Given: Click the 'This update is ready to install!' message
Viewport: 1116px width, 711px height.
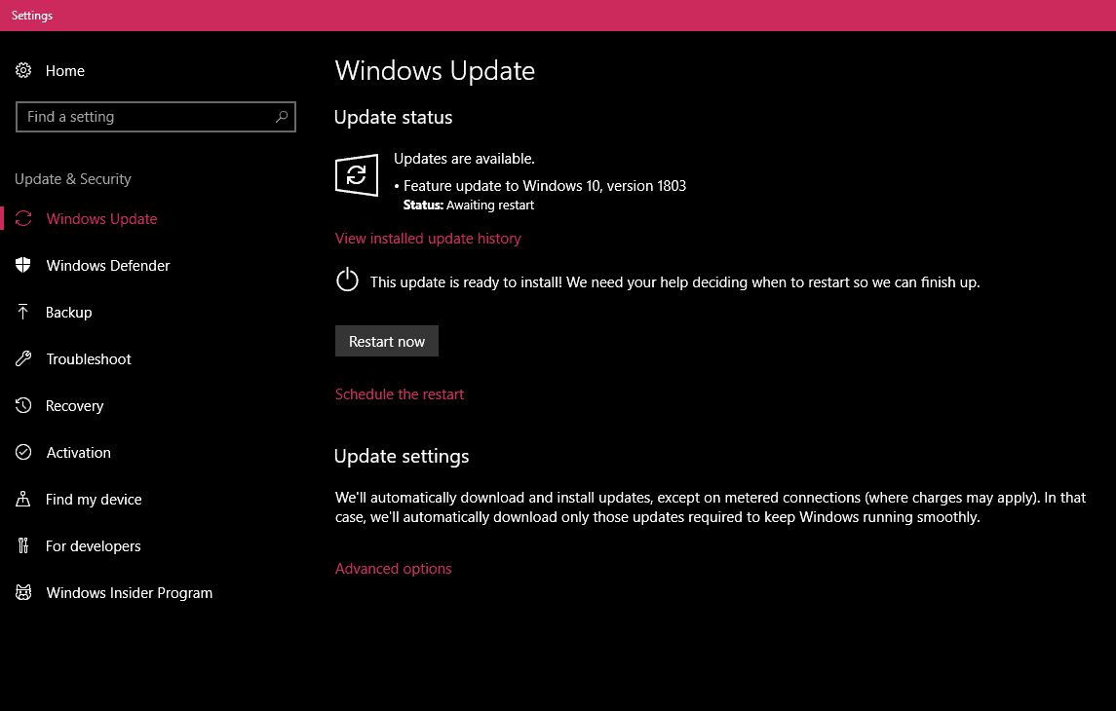Looking at the screenshot, I should 674,283.
